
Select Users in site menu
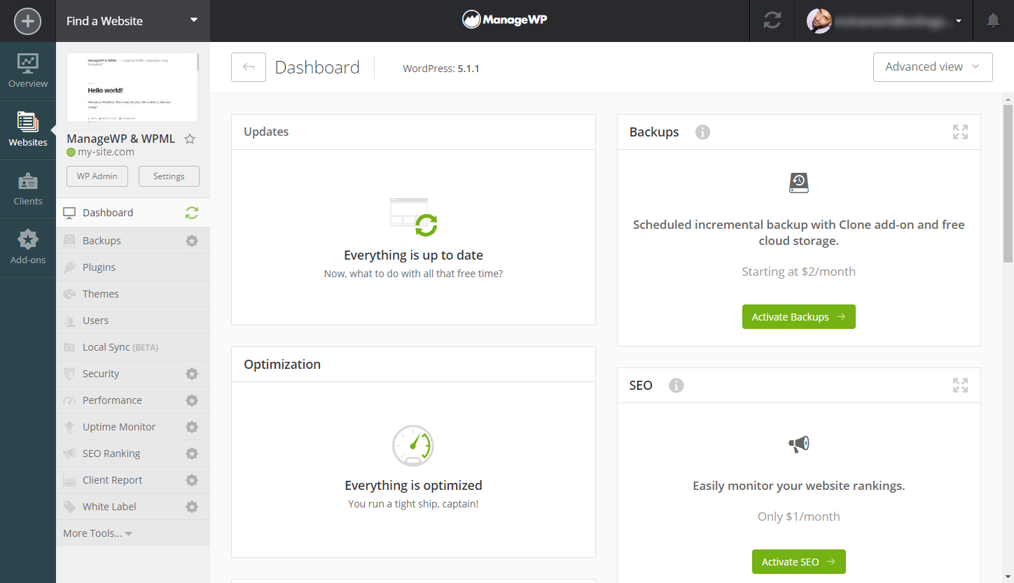click(x=133, y=321)
